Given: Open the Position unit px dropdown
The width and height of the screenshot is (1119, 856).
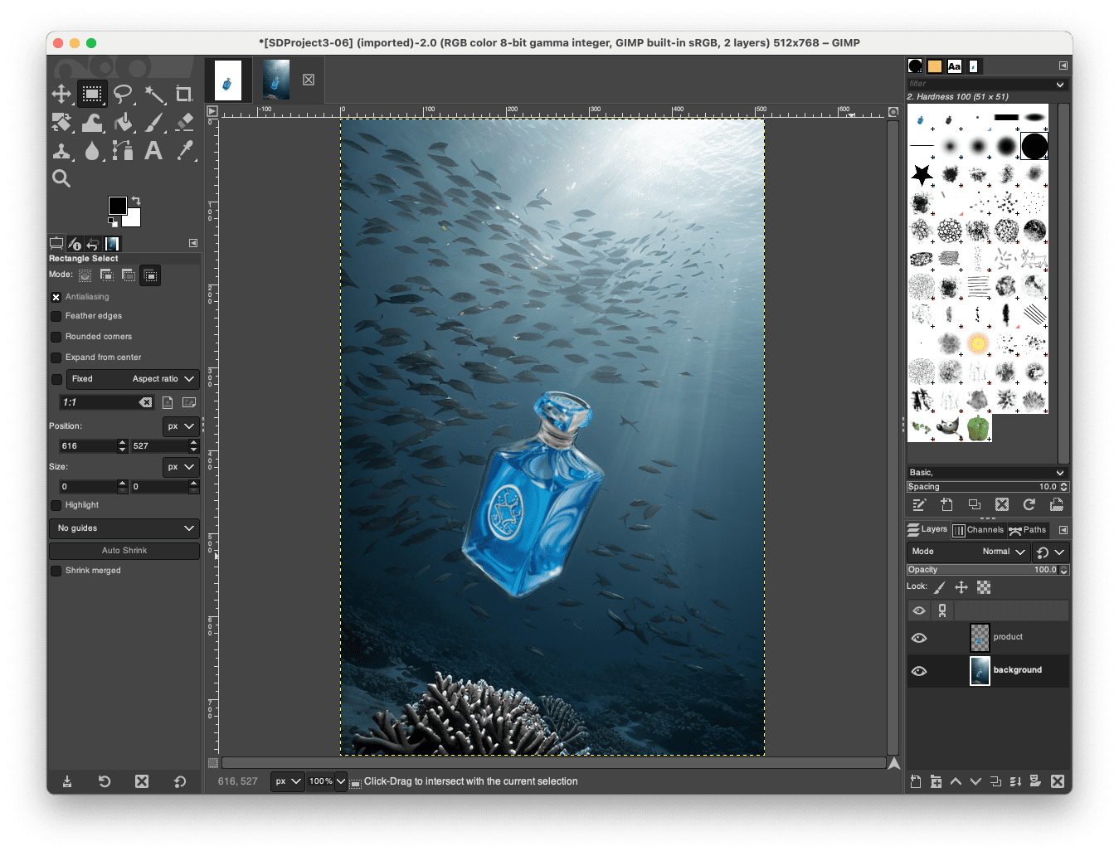Looking at the screenshot, I should tap(181, 426).
